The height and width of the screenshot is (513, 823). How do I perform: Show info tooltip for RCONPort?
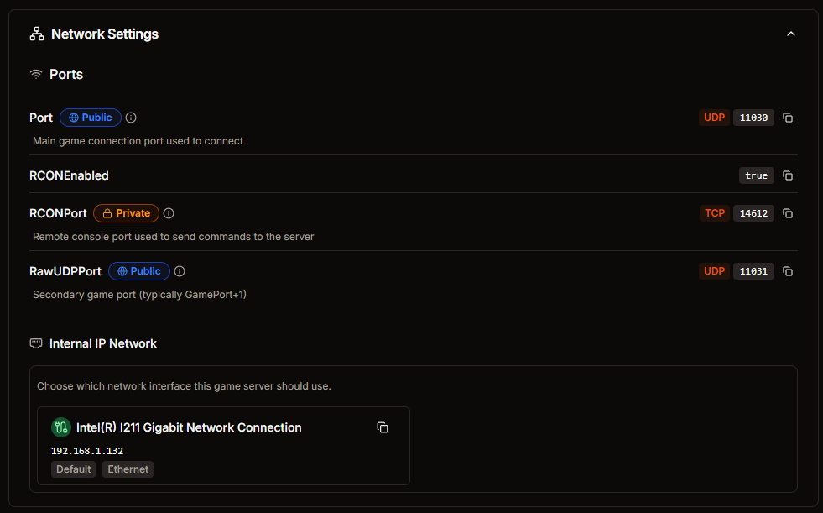click(x=169, y=213)
